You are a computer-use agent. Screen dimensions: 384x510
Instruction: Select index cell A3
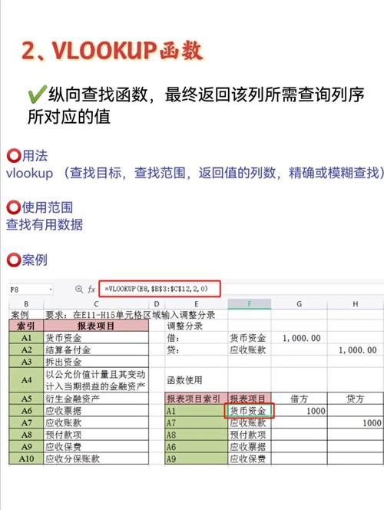point(26,362)
